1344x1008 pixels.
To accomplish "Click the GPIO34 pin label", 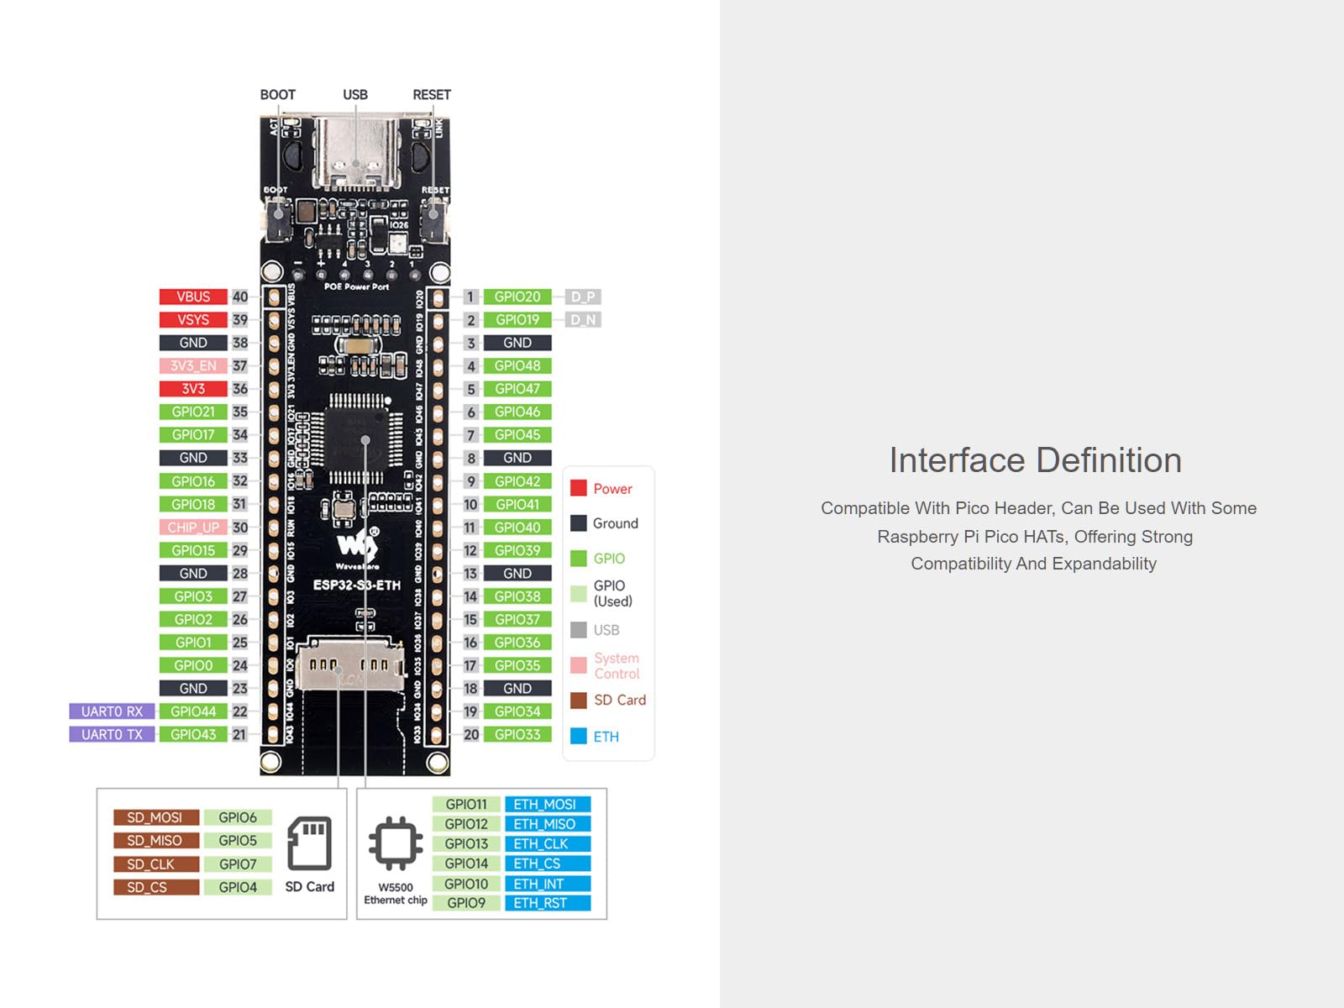I will 517,711.
